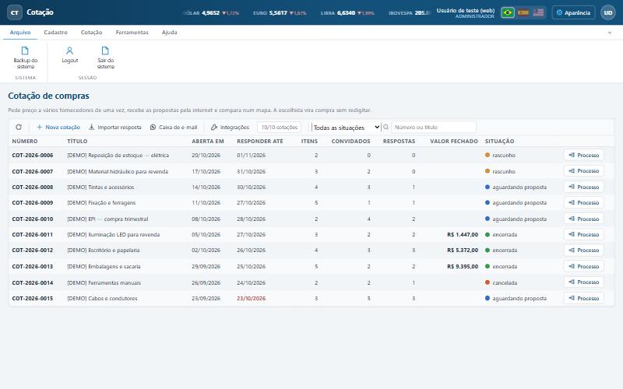Open Processo for COT-2026-0010
Viewport: 623px width, 389px height.
[583, 219]
